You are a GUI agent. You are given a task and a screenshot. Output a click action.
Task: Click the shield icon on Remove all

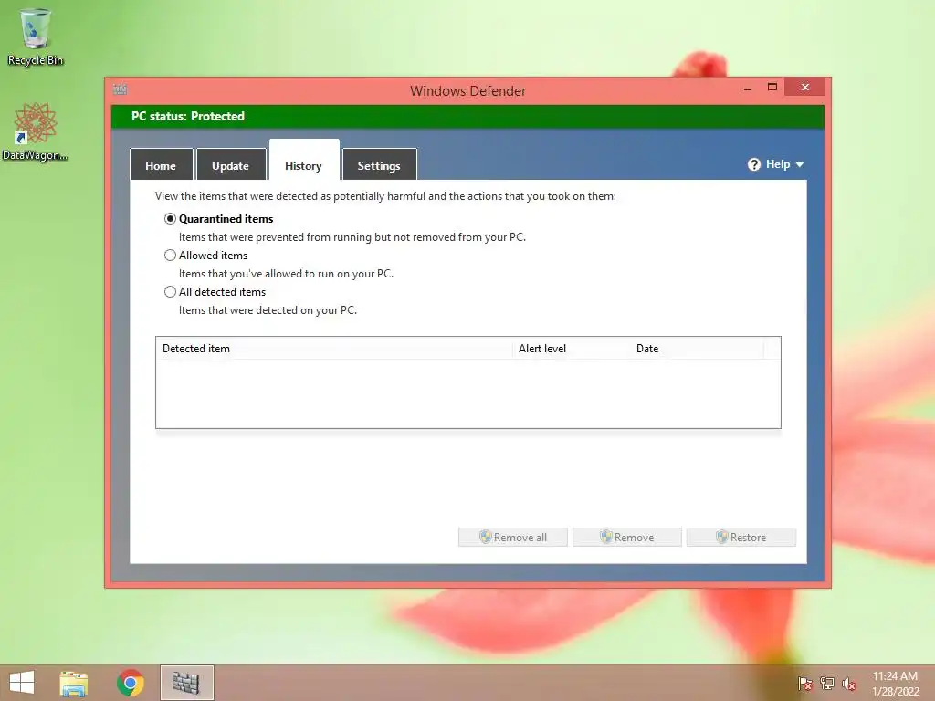(x=486, y=537)
